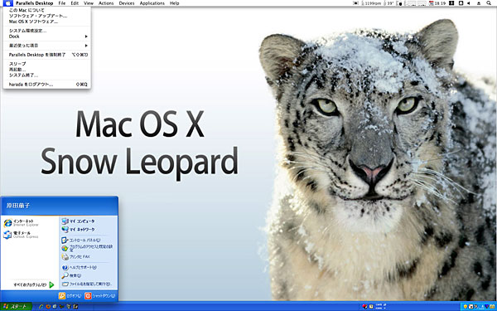Launch Outlook Express email icon
The width and height of the screenshot is (497, 311).
22,235
